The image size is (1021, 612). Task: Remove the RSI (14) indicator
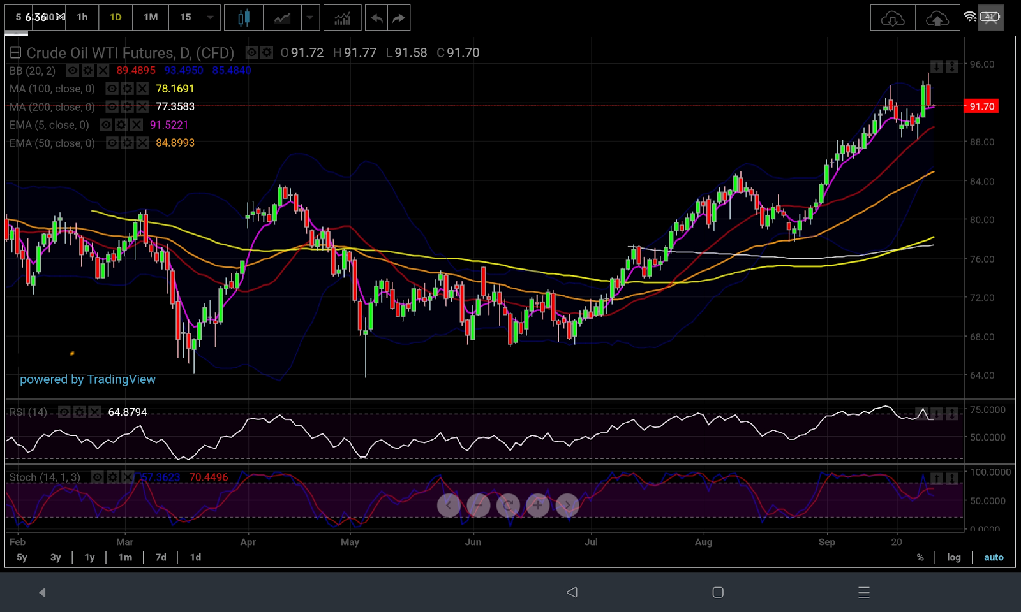94,412
